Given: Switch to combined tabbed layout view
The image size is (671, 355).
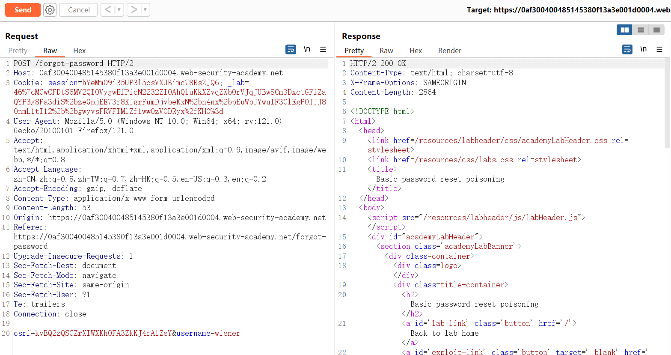Looking at the screenshot, I should 656,30.
